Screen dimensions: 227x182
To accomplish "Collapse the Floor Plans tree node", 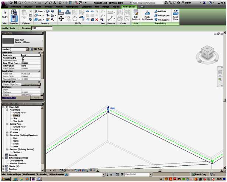I will tap(7, 110).
